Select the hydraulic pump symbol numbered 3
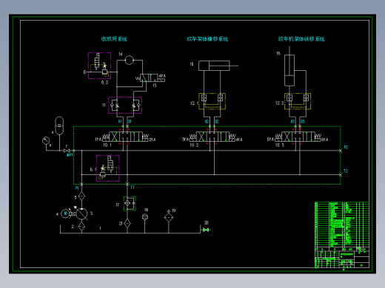 coord(81,213)
